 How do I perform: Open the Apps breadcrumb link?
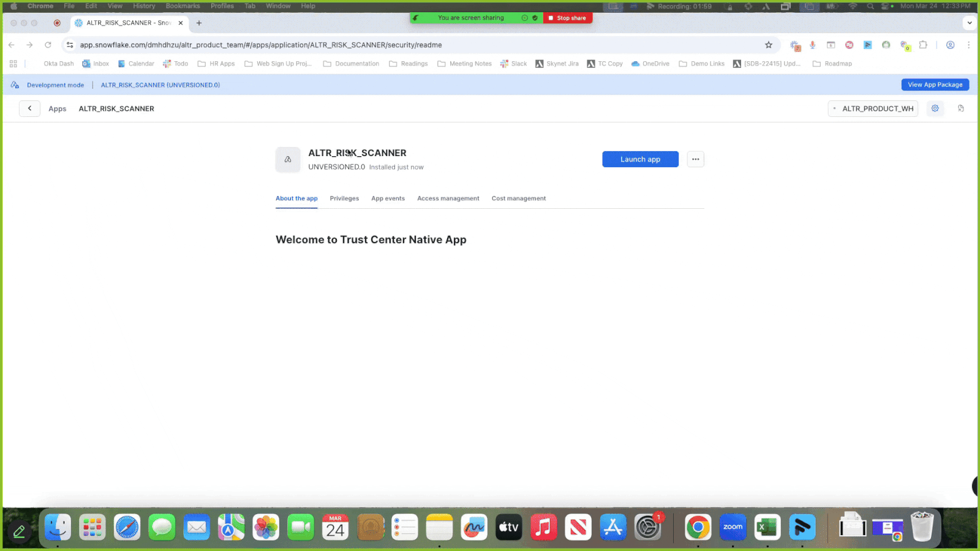coord(57,109)
